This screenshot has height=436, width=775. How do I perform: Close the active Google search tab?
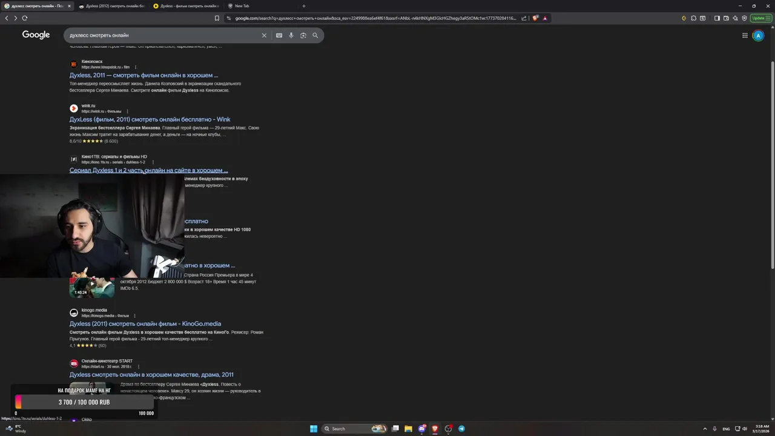coord(69,6)
